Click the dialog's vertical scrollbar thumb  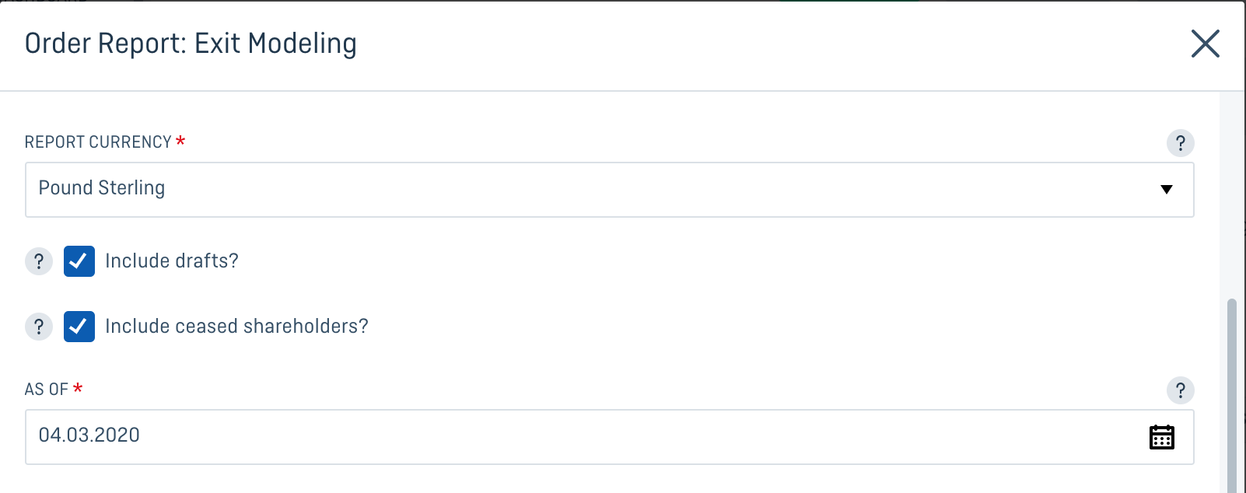(1231, 395)
